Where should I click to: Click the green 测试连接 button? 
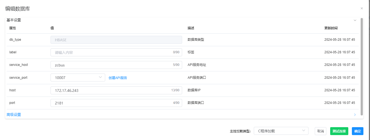[339, 131]
